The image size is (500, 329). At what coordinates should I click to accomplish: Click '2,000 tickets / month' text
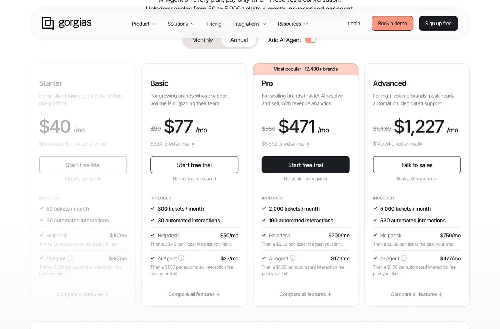tap(294, 209)
